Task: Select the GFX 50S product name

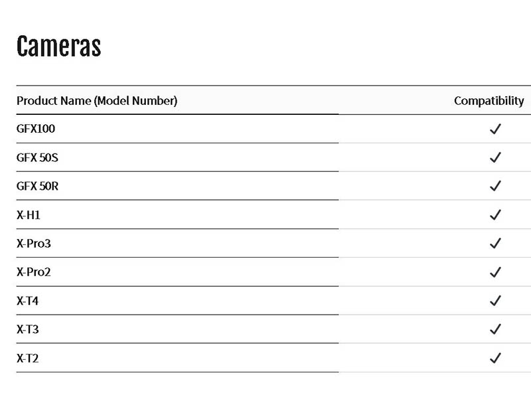Action: (x=37, y=157)
